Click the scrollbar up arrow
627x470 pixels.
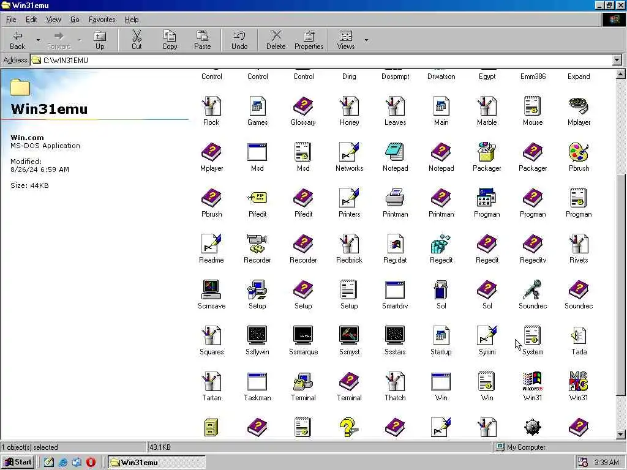(x=621, y=74)
